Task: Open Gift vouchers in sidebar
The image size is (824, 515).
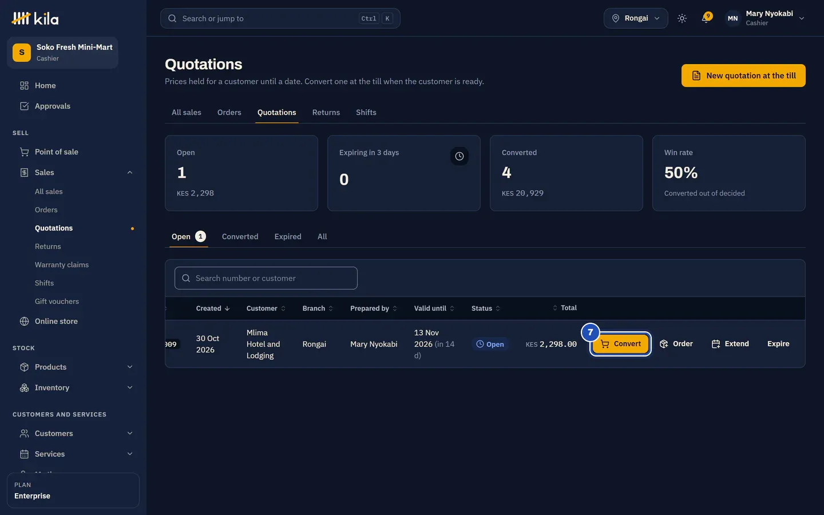Action: 57,302
